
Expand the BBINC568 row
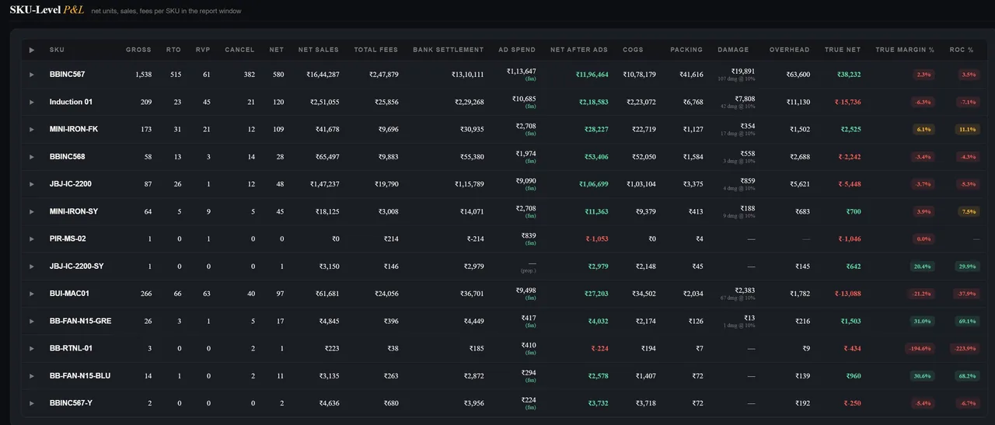click(32, 157)
